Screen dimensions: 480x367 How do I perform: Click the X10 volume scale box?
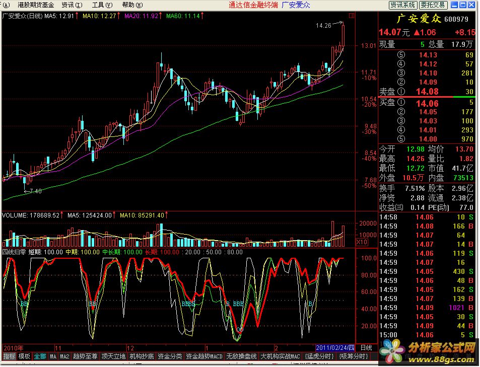(x=362, y=242)
